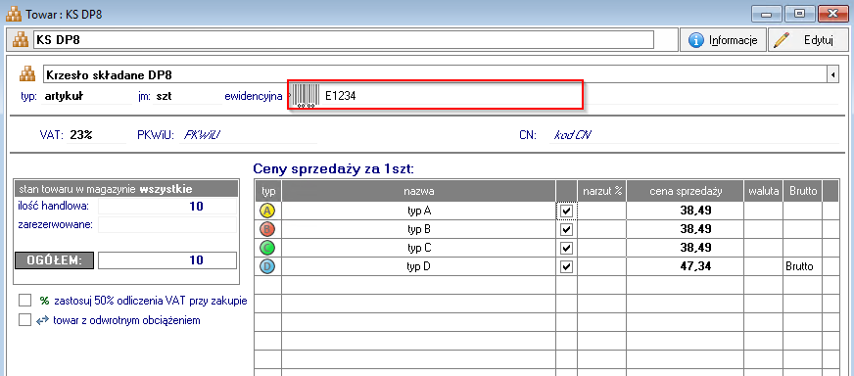Select the 'nazwa' column header
This screenshot has width=854, height=376.
[x=418, y=191]
